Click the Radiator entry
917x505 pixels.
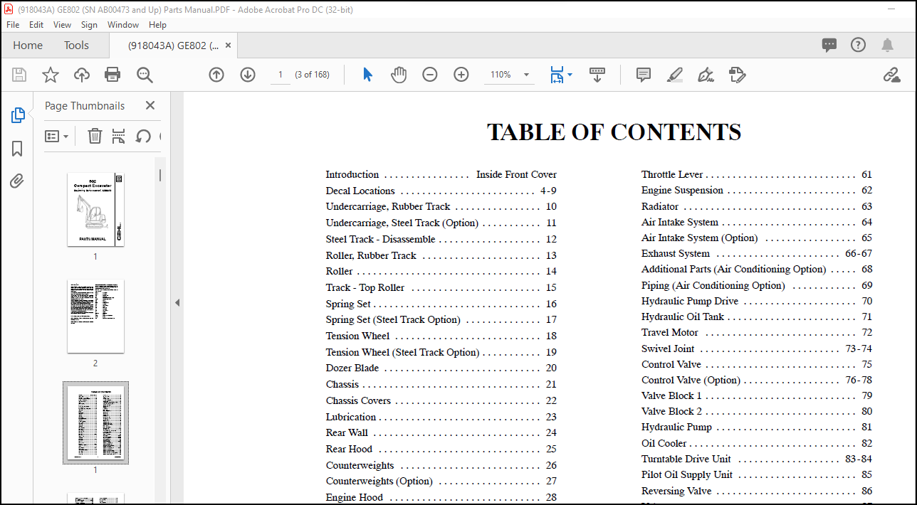[x=757, y=206]
